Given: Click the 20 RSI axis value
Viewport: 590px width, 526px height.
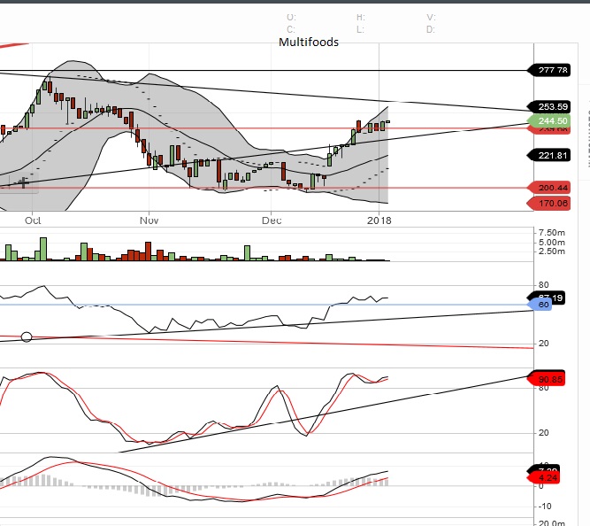Looking at the screenshot, I should 543,344.
